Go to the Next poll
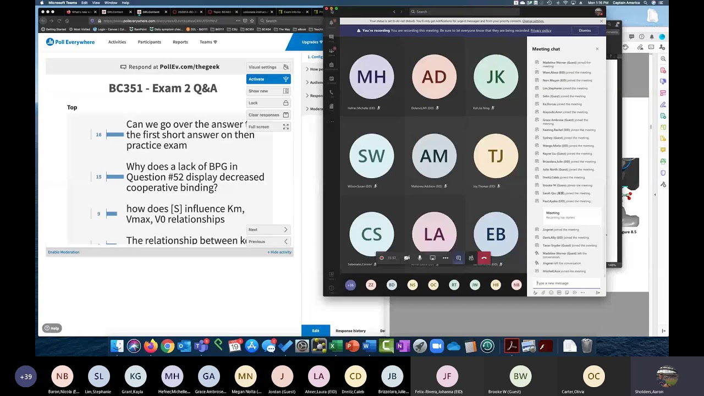Viewport: 704px width, 396px height. (268, 229)
